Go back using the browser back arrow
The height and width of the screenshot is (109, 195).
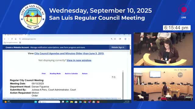tap(5, 39)
